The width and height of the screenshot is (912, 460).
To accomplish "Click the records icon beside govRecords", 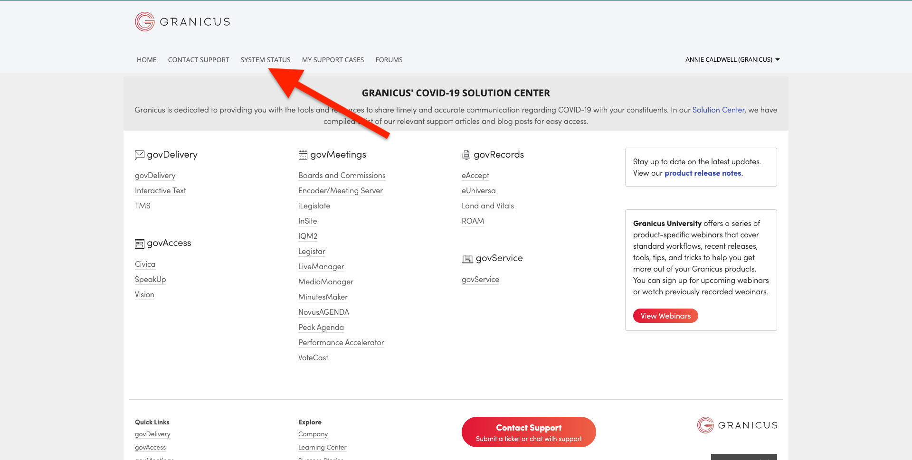I will click(465, 154).
